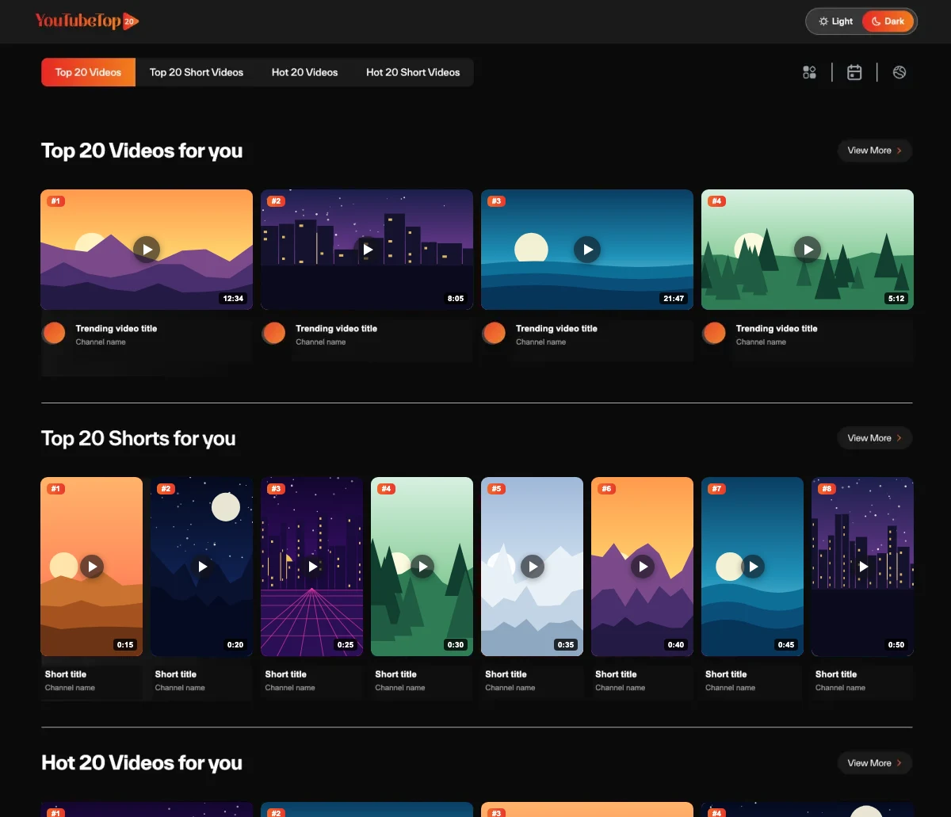Switch theme to Light mode

click(835, 21)
